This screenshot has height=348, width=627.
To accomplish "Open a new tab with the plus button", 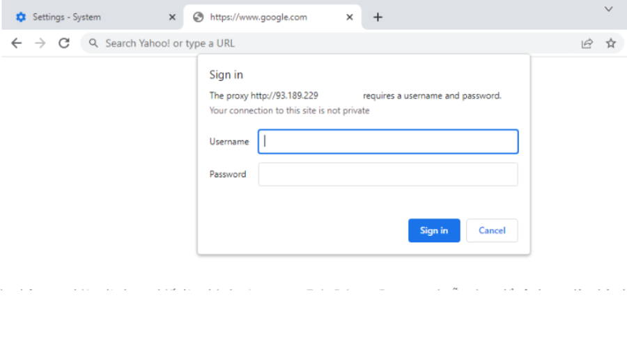I will 378,17.
